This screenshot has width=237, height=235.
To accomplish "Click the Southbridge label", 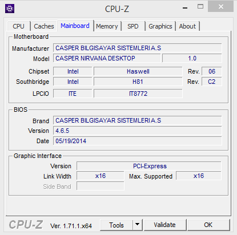I will coord(33,82).
